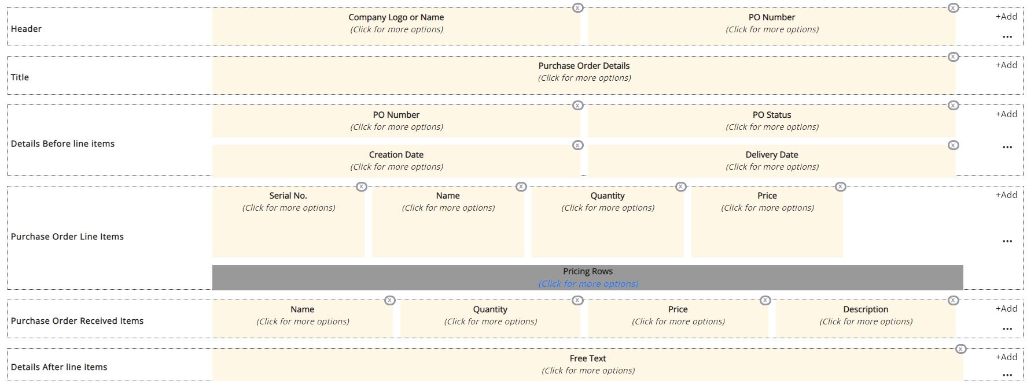Viewport: 1027px width, 385px height.
Task: Open options for the Name line item column
Action: pos(448,207)
